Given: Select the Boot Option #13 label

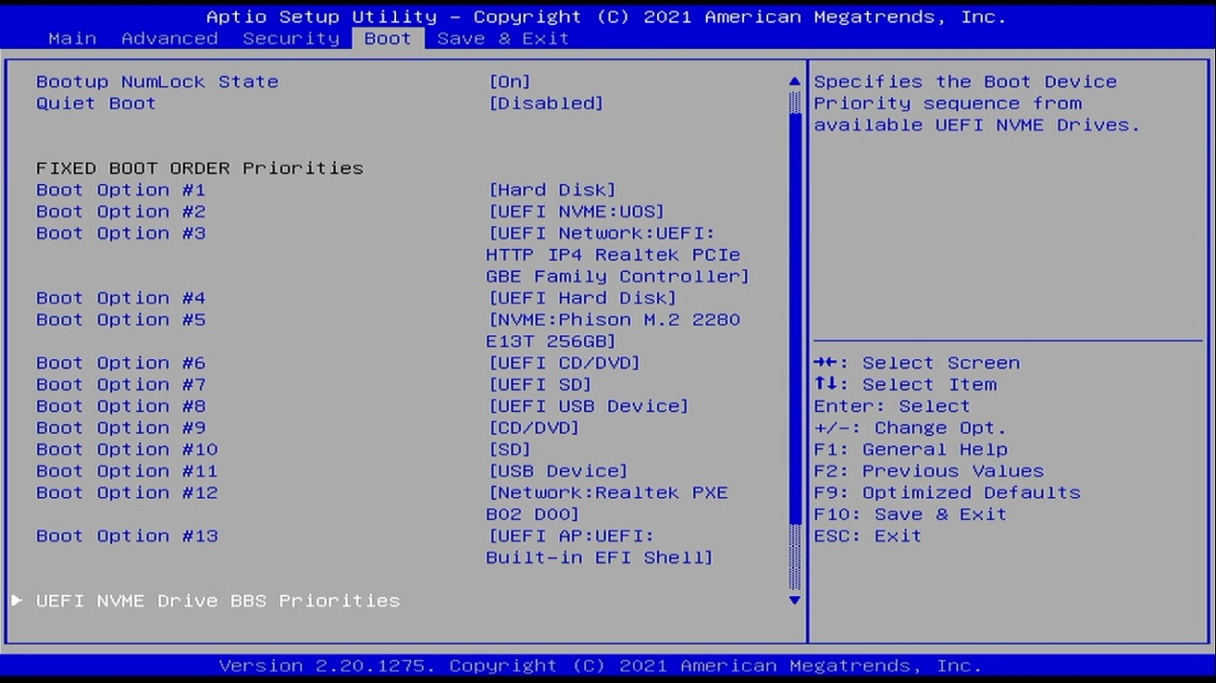Looking at the screenshot, I should (x=127, y=536).
